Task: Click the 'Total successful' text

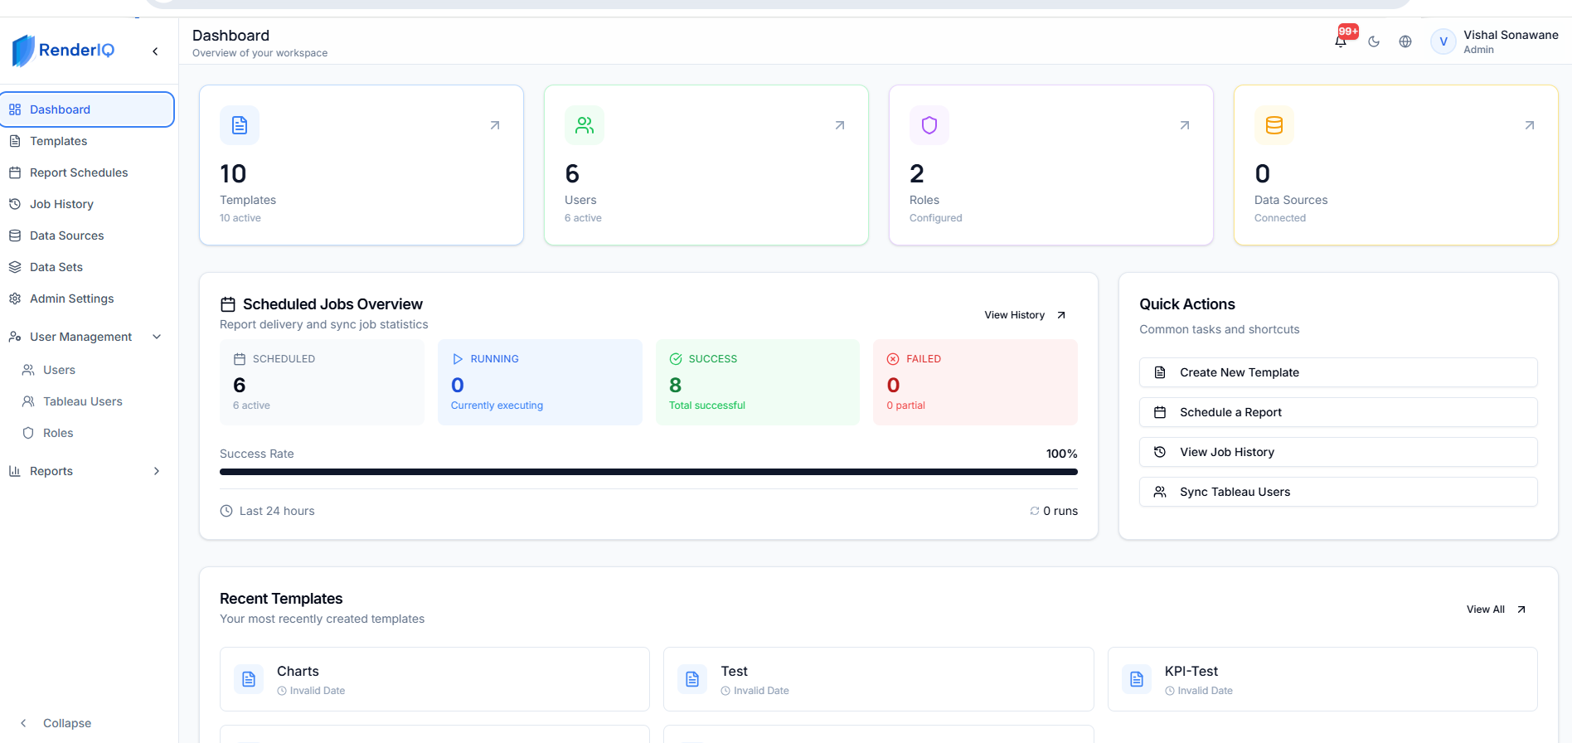Action: click(707, 405)
